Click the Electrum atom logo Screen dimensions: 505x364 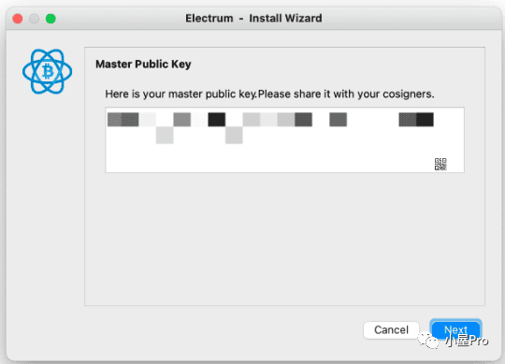48,71
